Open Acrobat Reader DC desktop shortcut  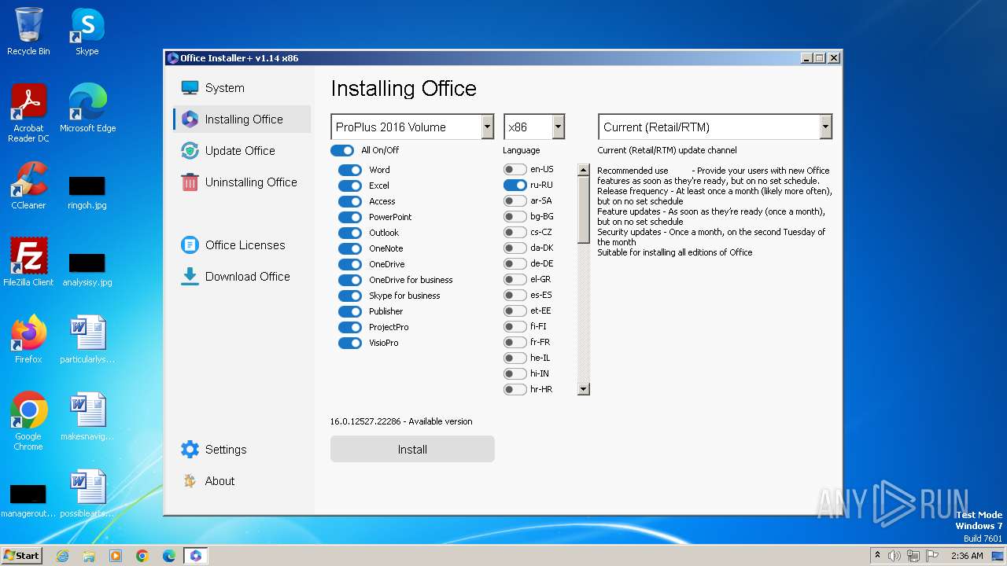tap(28, 113)
